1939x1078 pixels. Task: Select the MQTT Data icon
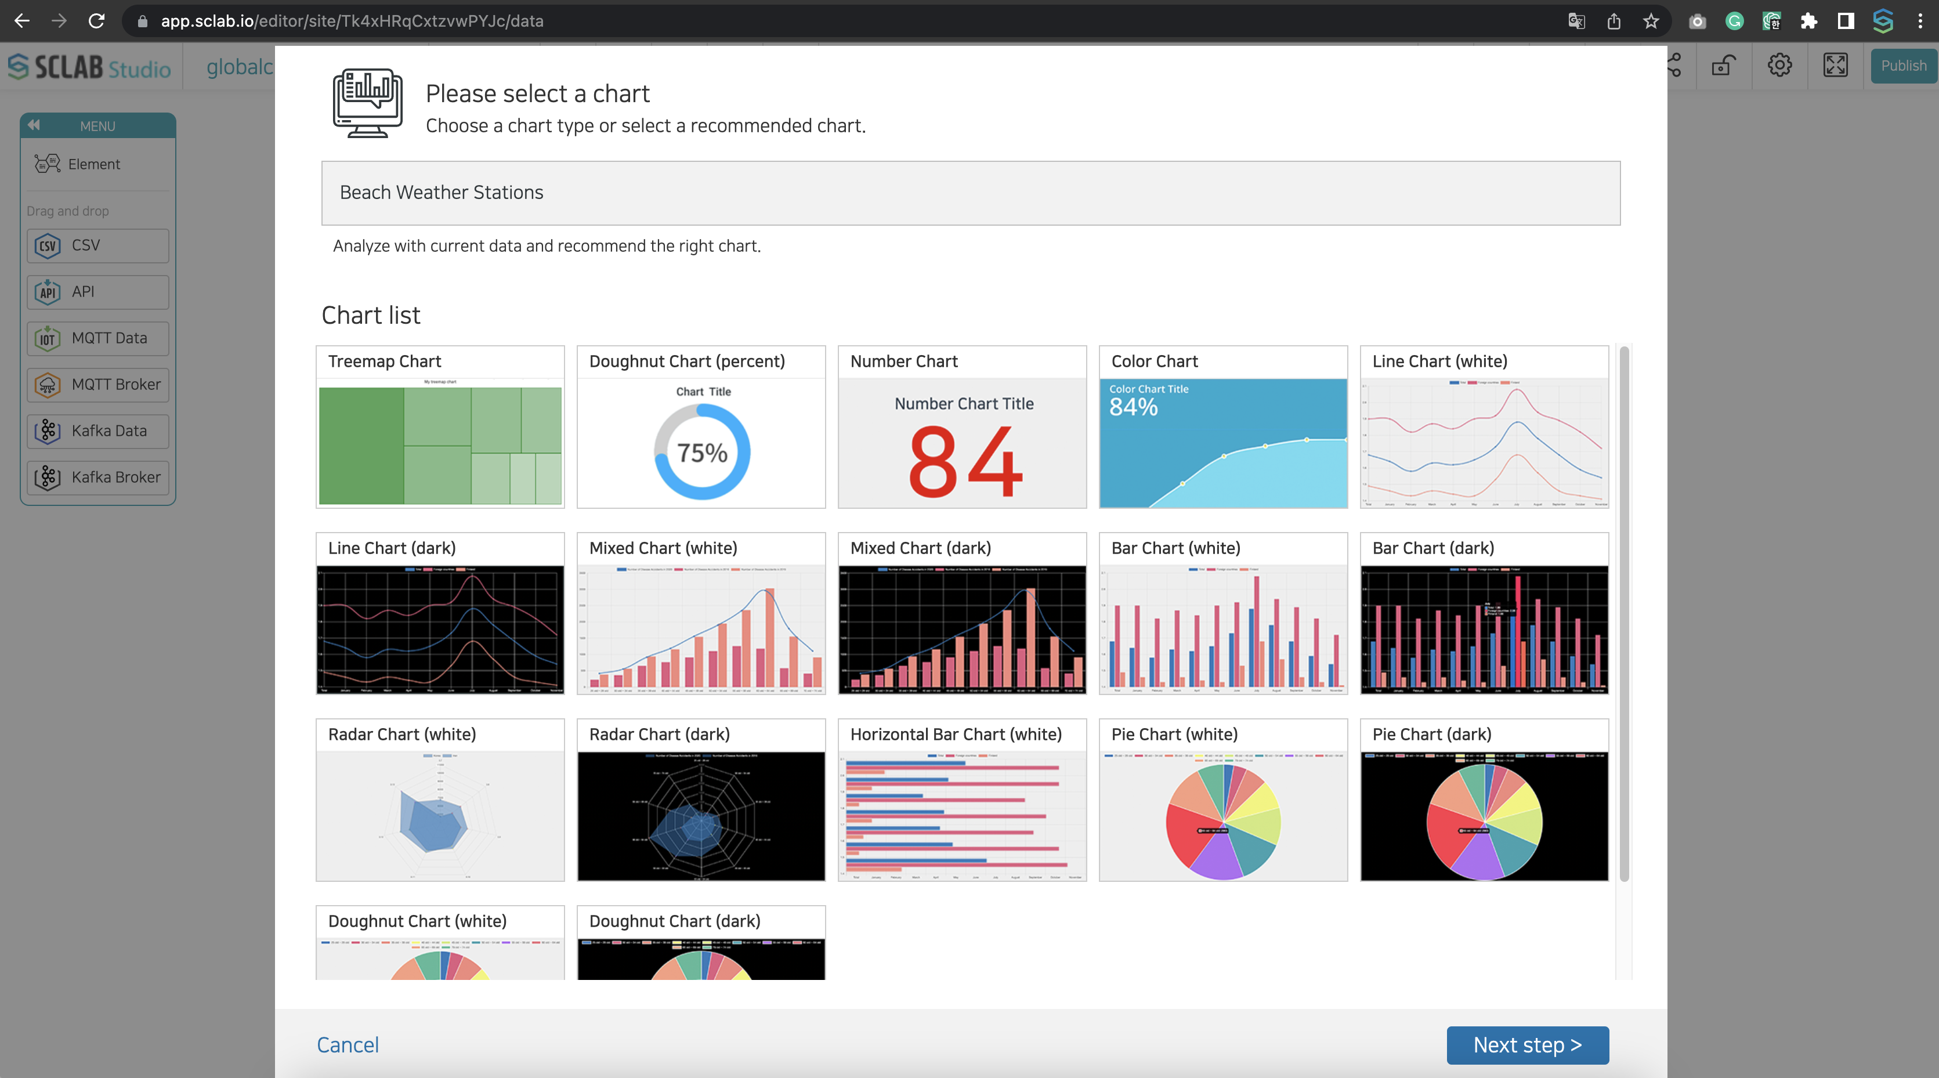pyautogui.click(x=48, y=337)
